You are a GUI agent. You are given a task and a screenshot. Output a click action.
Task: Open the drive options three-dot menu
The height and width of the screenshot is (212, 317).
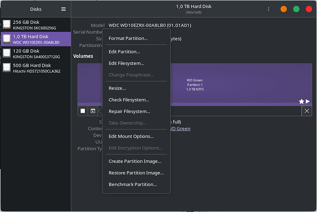[x=269, y=9]
